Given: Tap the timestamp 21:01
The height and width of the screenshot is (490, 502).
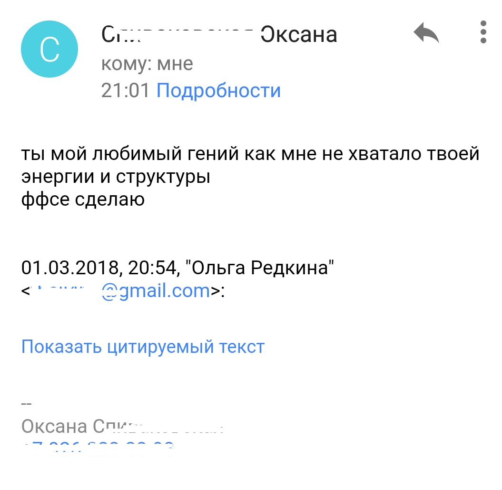Looking at the screenshot, I should point(125,90).
